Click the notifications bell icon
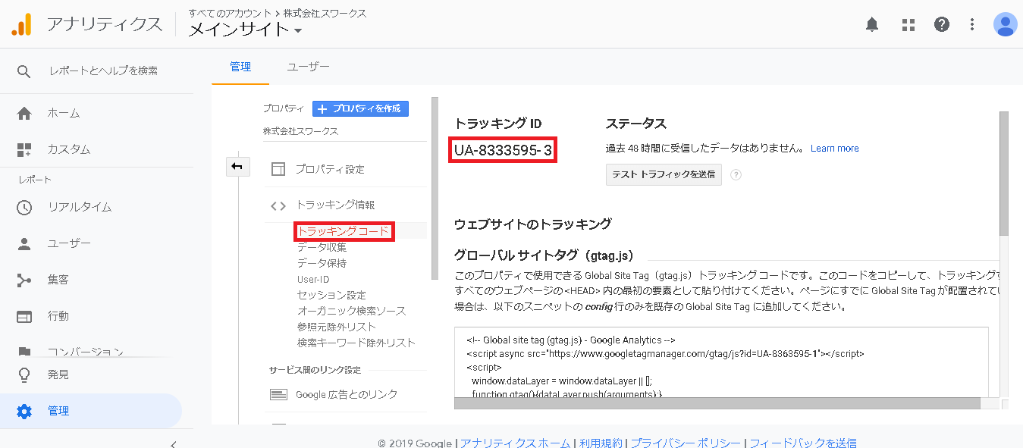This screenshot has width=1023, height=448. pos(872,25)
